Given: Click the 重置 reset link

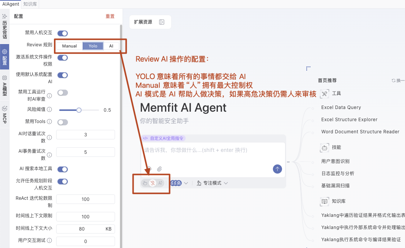Looking at the screenshot, I should tap(110, 16).
